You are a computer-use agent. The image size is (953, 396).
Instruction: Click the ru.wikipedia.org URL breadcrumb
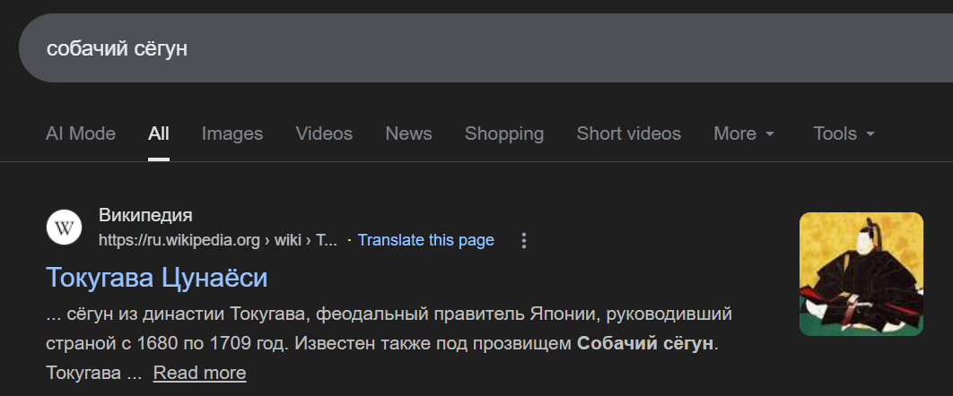pos(217,240)
